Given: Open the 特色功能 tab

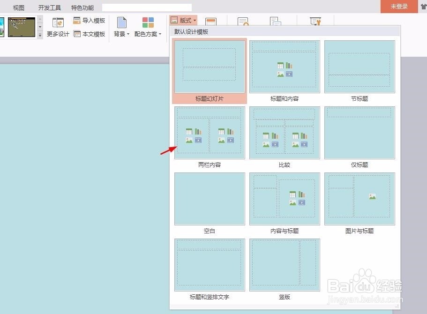Looking at the screenshot, I should coord(82,7).
